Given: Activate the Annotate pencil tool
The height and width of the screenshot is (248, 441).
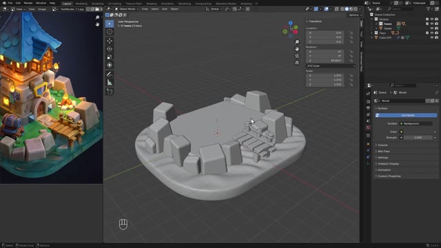Looking at the screenshot, I should point(110,74).
